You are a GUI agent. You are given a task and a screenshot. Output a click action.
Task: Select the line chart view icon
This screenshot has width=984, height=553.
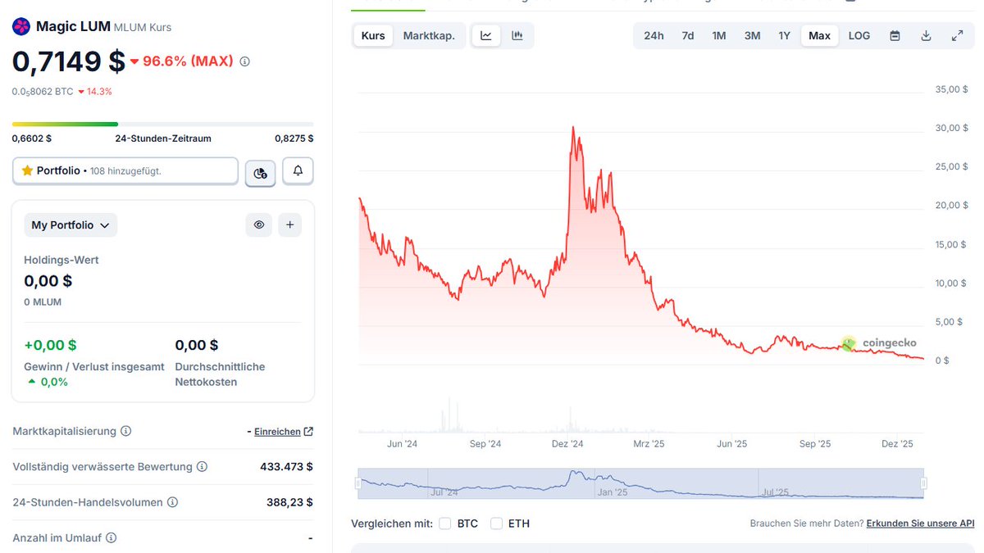pos(486,36)
